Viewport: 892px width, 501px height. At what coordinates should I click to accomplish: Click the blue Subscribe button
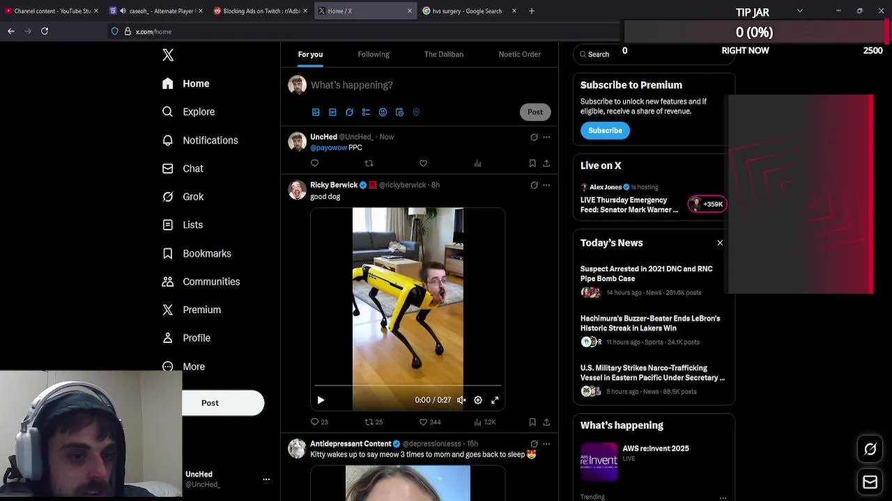click(x=605, y=130)
